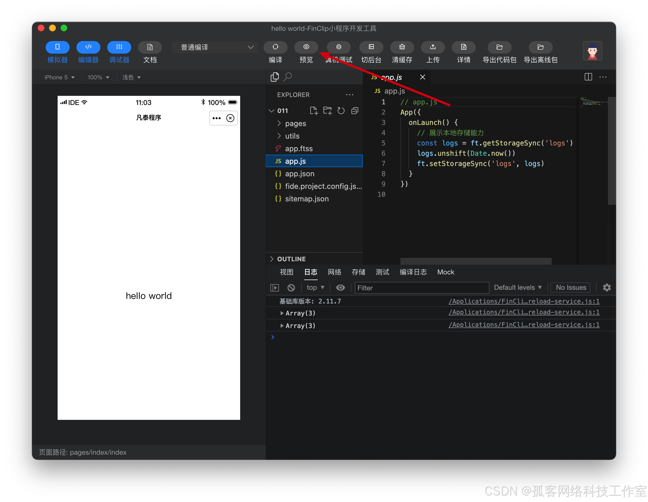Click the split editor icon
Image resolution: width=648 pixels, height=502 pixels.
coord(588,77)
